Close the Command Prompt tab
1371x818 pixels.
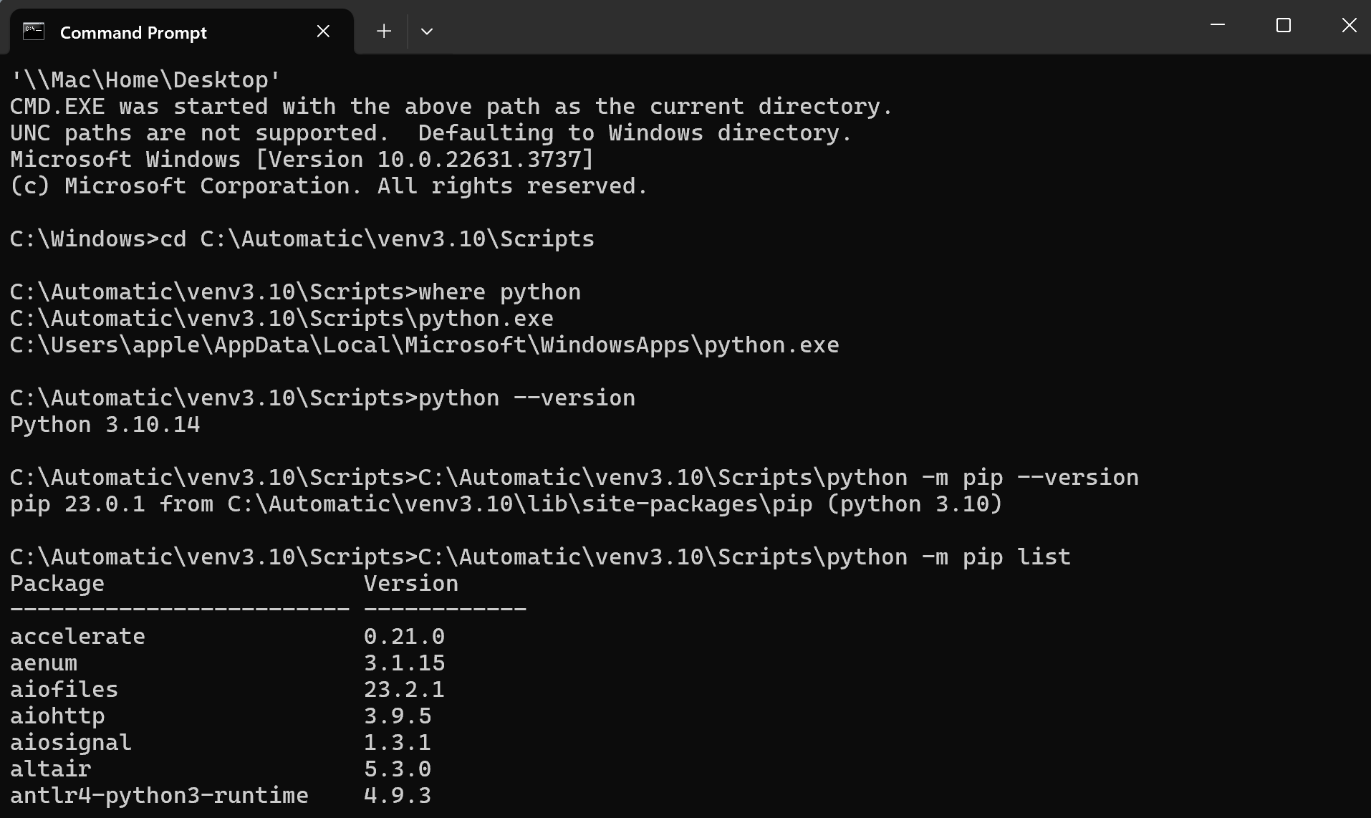pos(323,32)
